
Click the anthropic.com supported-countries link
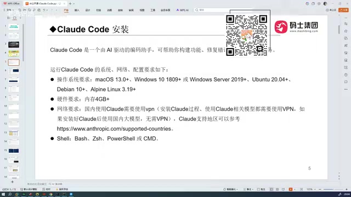114,129
